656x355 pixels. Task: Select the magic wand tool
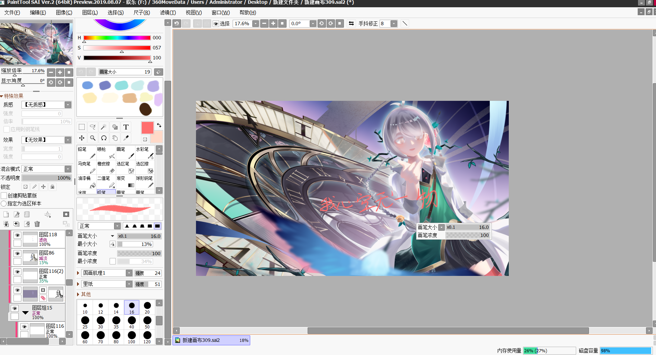click(104, 127)
